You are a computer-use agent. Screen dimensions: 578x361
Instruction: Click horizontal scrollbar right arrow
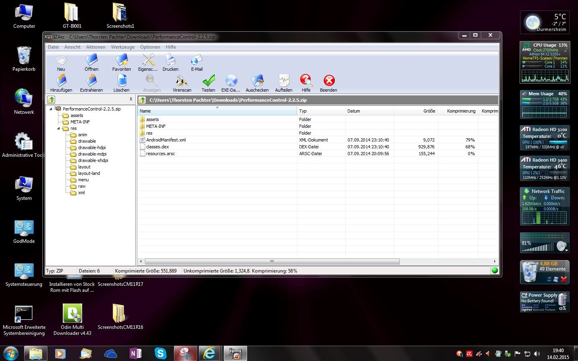495,261
